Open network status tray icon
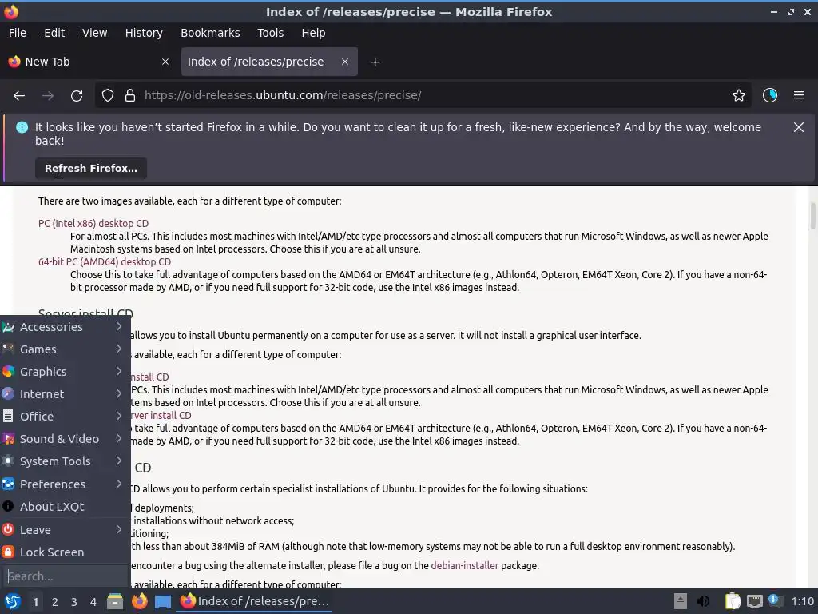This screenshot has height=614, width=818. click(754, 601)
